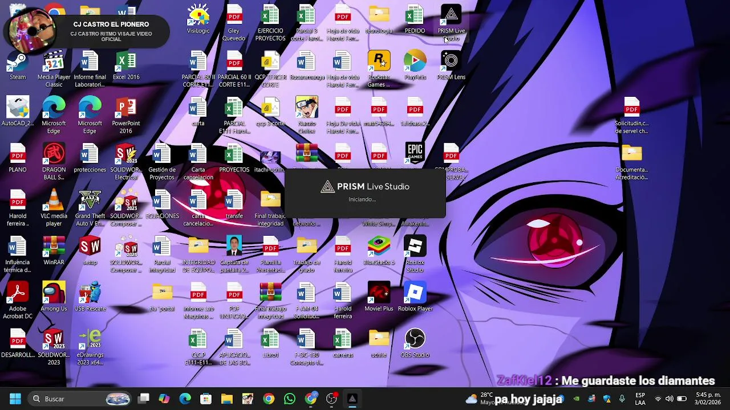The width and height of the screenshot is (730, 410).
Task: Open WhatsApp from the taskbar
Action: pyautogui.click(x=290, y=399)
